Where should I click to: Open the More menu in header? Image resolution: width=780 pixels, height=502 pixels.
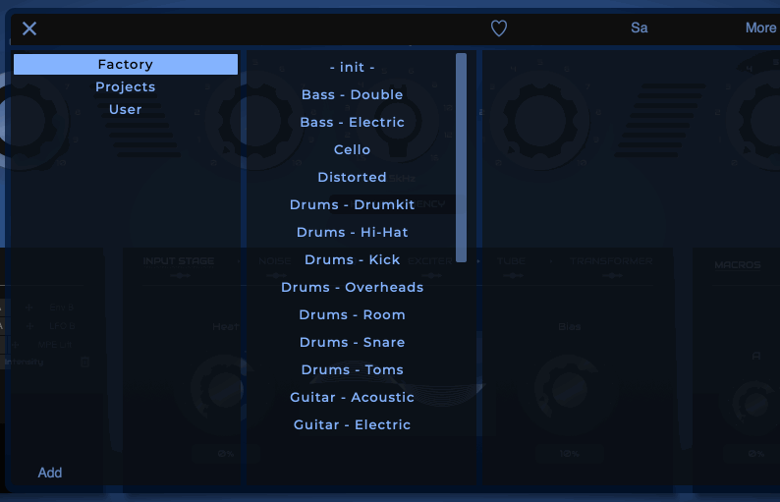760,28
